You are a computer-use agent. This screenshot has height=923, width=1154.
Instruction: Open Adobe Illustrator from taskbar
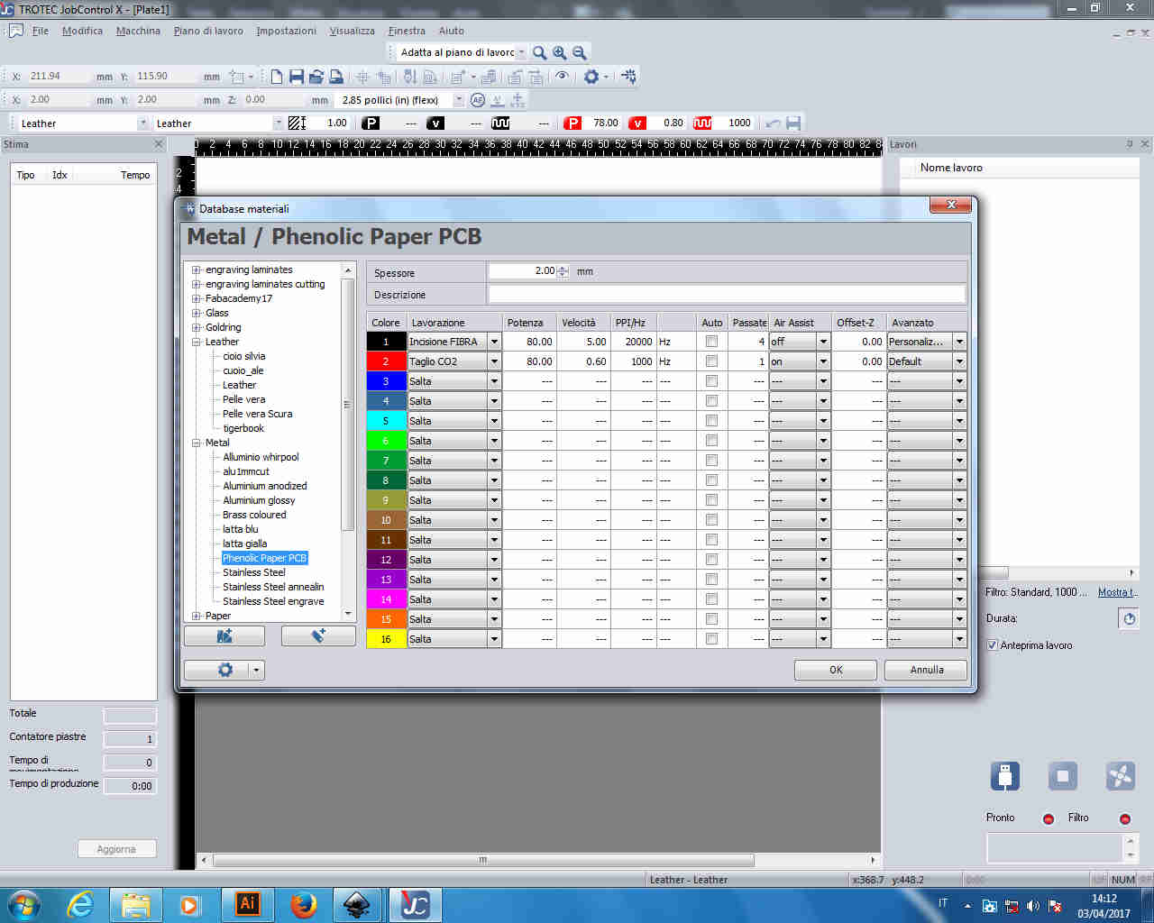[247, 904]
